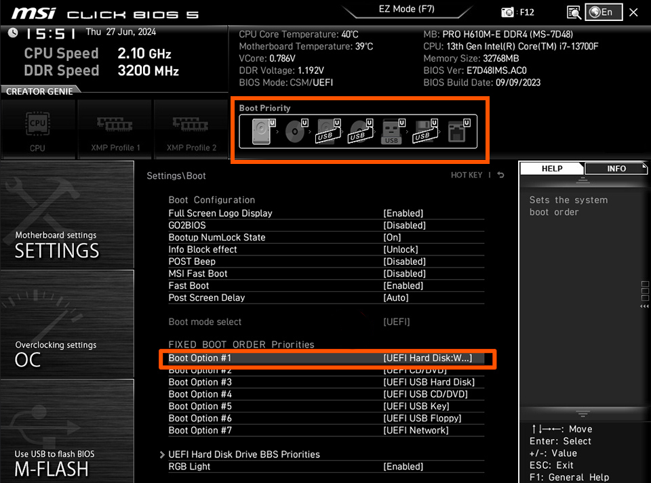Open the Post Screen Delay Auto dropdown

[x=396, y=298]
